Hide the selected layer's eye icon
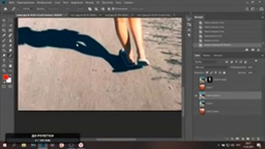The width and height of the screenshot is (265, 149). tap(196, 96)
